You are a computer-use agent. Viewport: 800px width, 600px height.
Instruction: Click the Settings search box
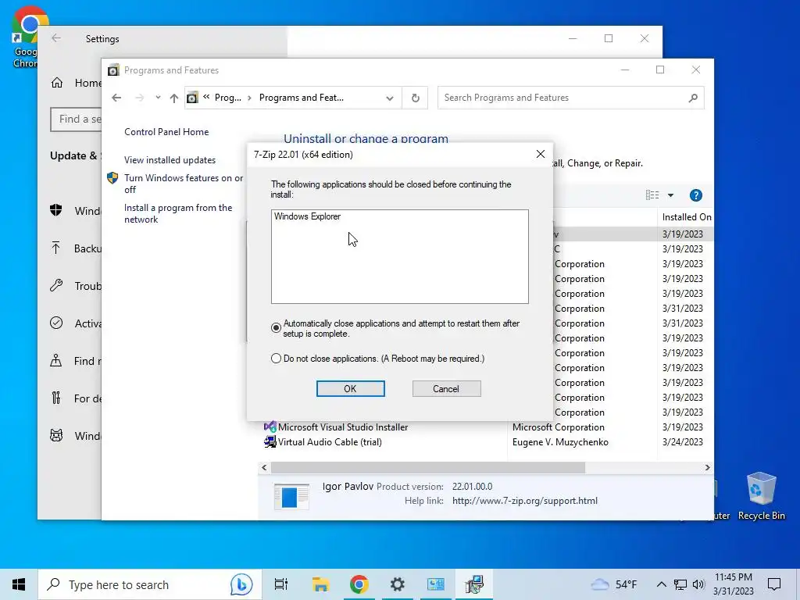(x=76, y=120)
